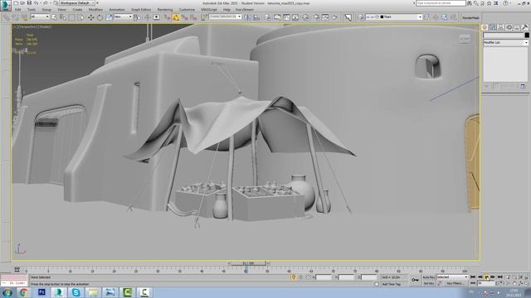Image resolution: width=531 pixels, height=298 pixels.
Task: Open the title bar Help question mark icon
Action: tap(505, 3)
